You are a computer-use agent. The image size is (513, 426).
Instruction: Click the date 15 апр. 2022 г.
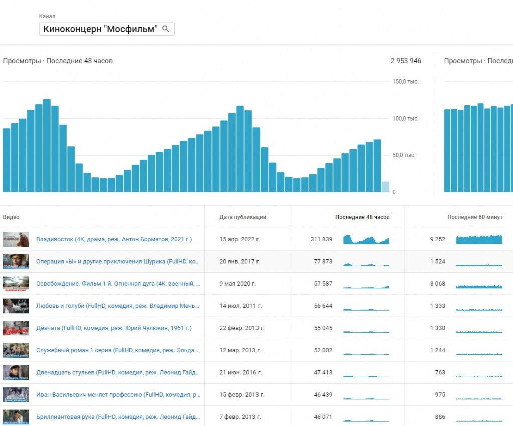[240, 239]
